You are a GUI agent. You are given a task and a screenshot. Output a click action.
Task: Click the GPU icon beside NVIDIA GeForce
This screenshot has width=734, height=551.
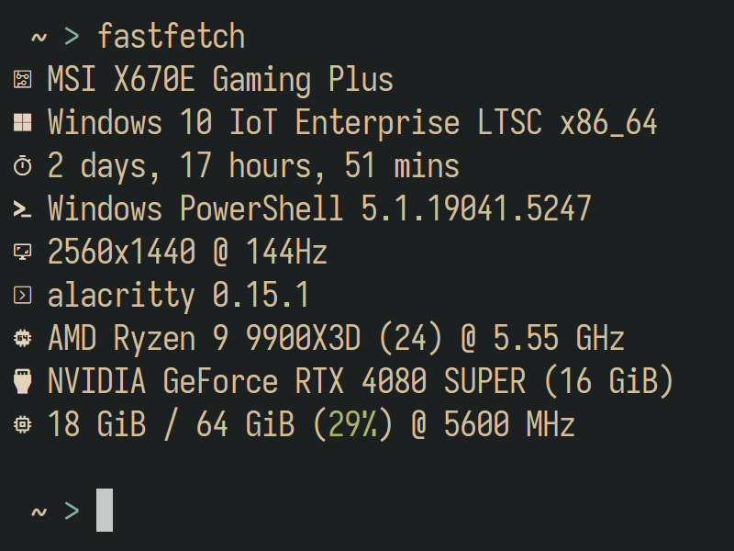click(22, 381)
